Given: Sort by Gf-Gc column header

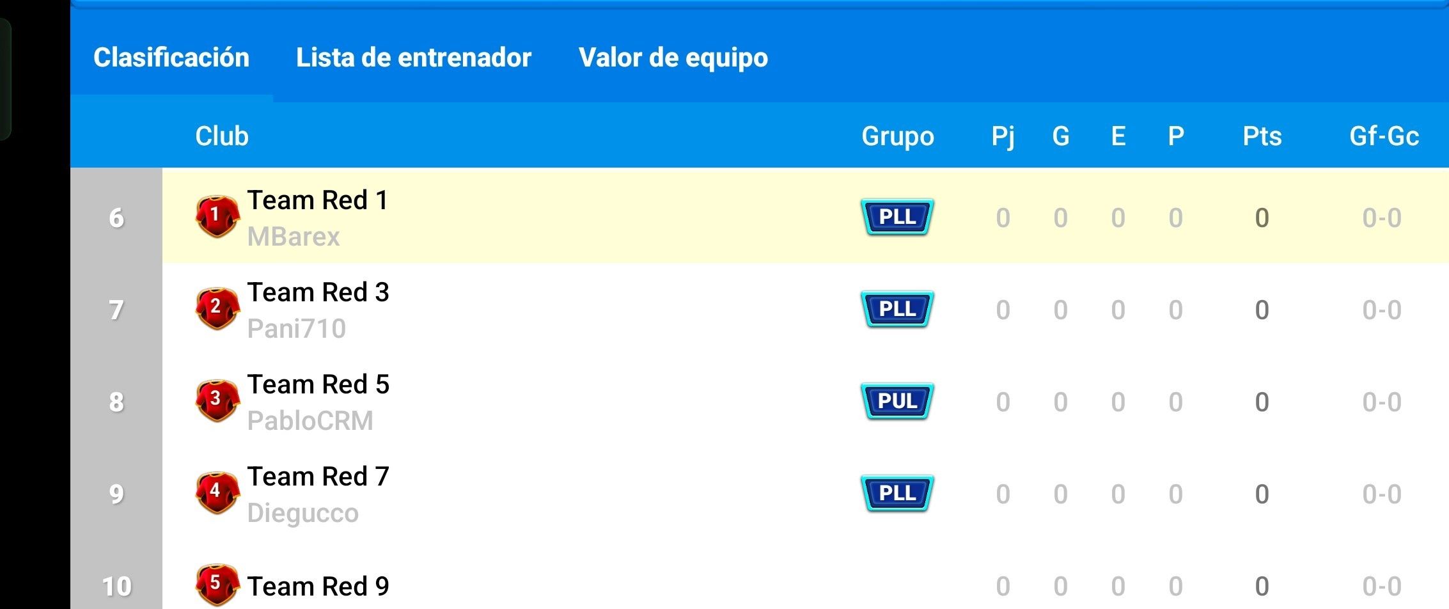Looking at the screenshot, I should point(1384,136).
